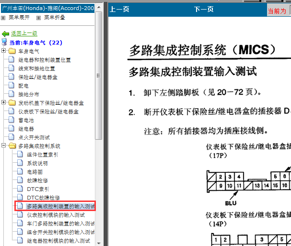Image resolution: width=291 pixels, height=246 pixels.
Task: Click open folder icon of 多路集成控制系统
Action: click(12, 145)
